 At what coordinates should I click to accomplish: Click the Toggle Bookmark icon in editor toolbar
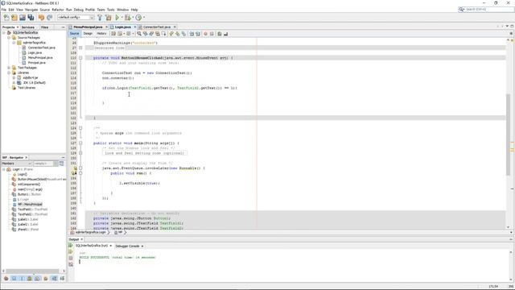[x=184, y=34]
